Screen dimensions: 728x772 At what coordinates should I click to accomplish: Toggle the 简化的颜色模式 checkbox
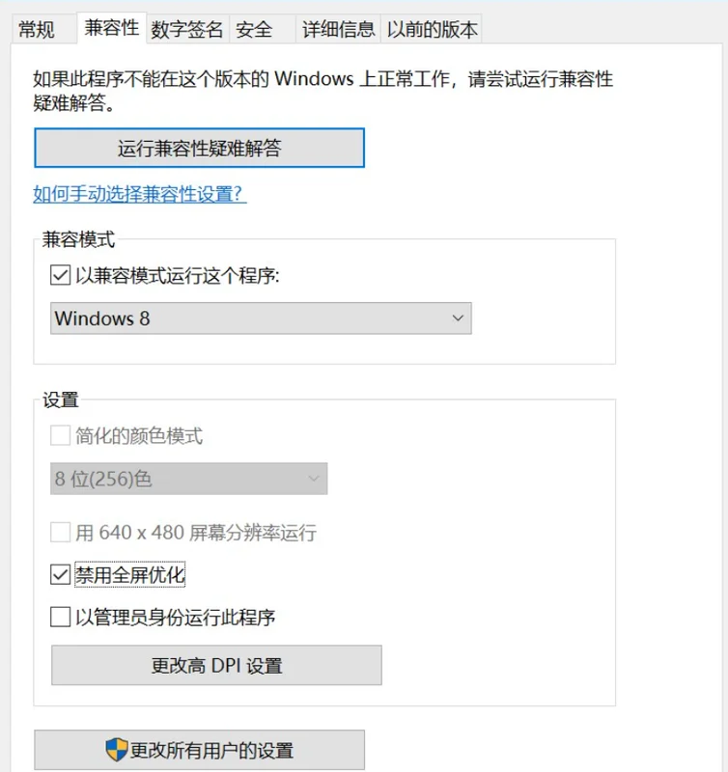(x=60, y=436)
